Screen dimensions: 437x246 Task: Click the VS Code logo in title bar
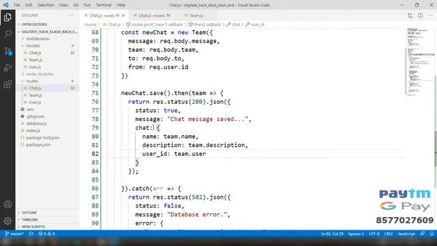(x=6, y=5)
